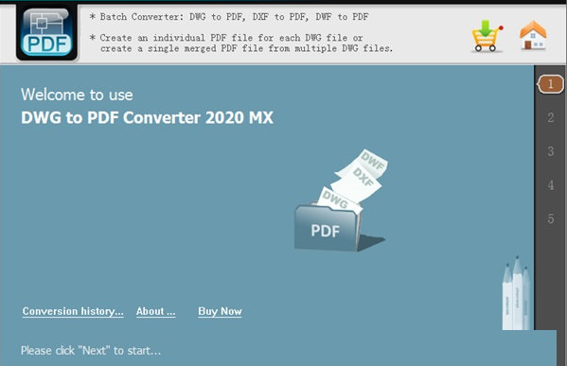Select step 5 in the sidebar

click(550, 218)
